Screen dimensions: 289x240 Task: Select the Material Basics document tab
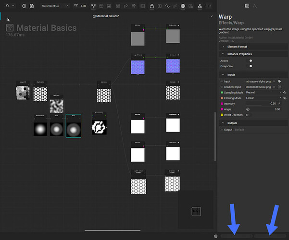tap(108, 16)
